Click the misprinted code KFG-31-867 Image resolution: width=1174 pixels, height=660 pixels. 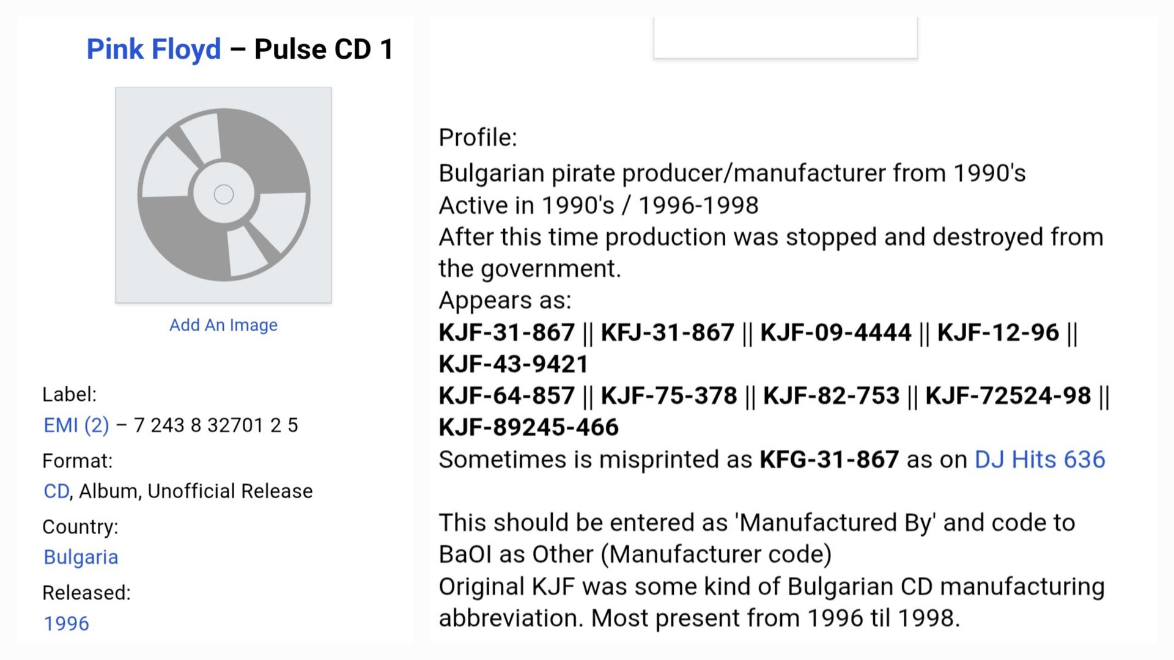[829, 460]
